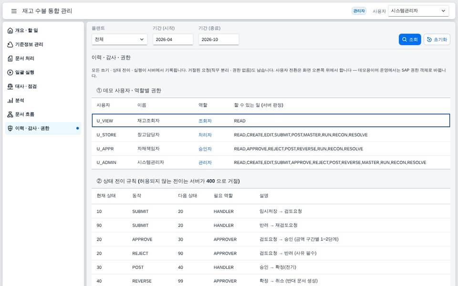This screenshot has height=286, width=458.
Task: Click the bar chart icon beside 분석
Action: coord(10,101)
